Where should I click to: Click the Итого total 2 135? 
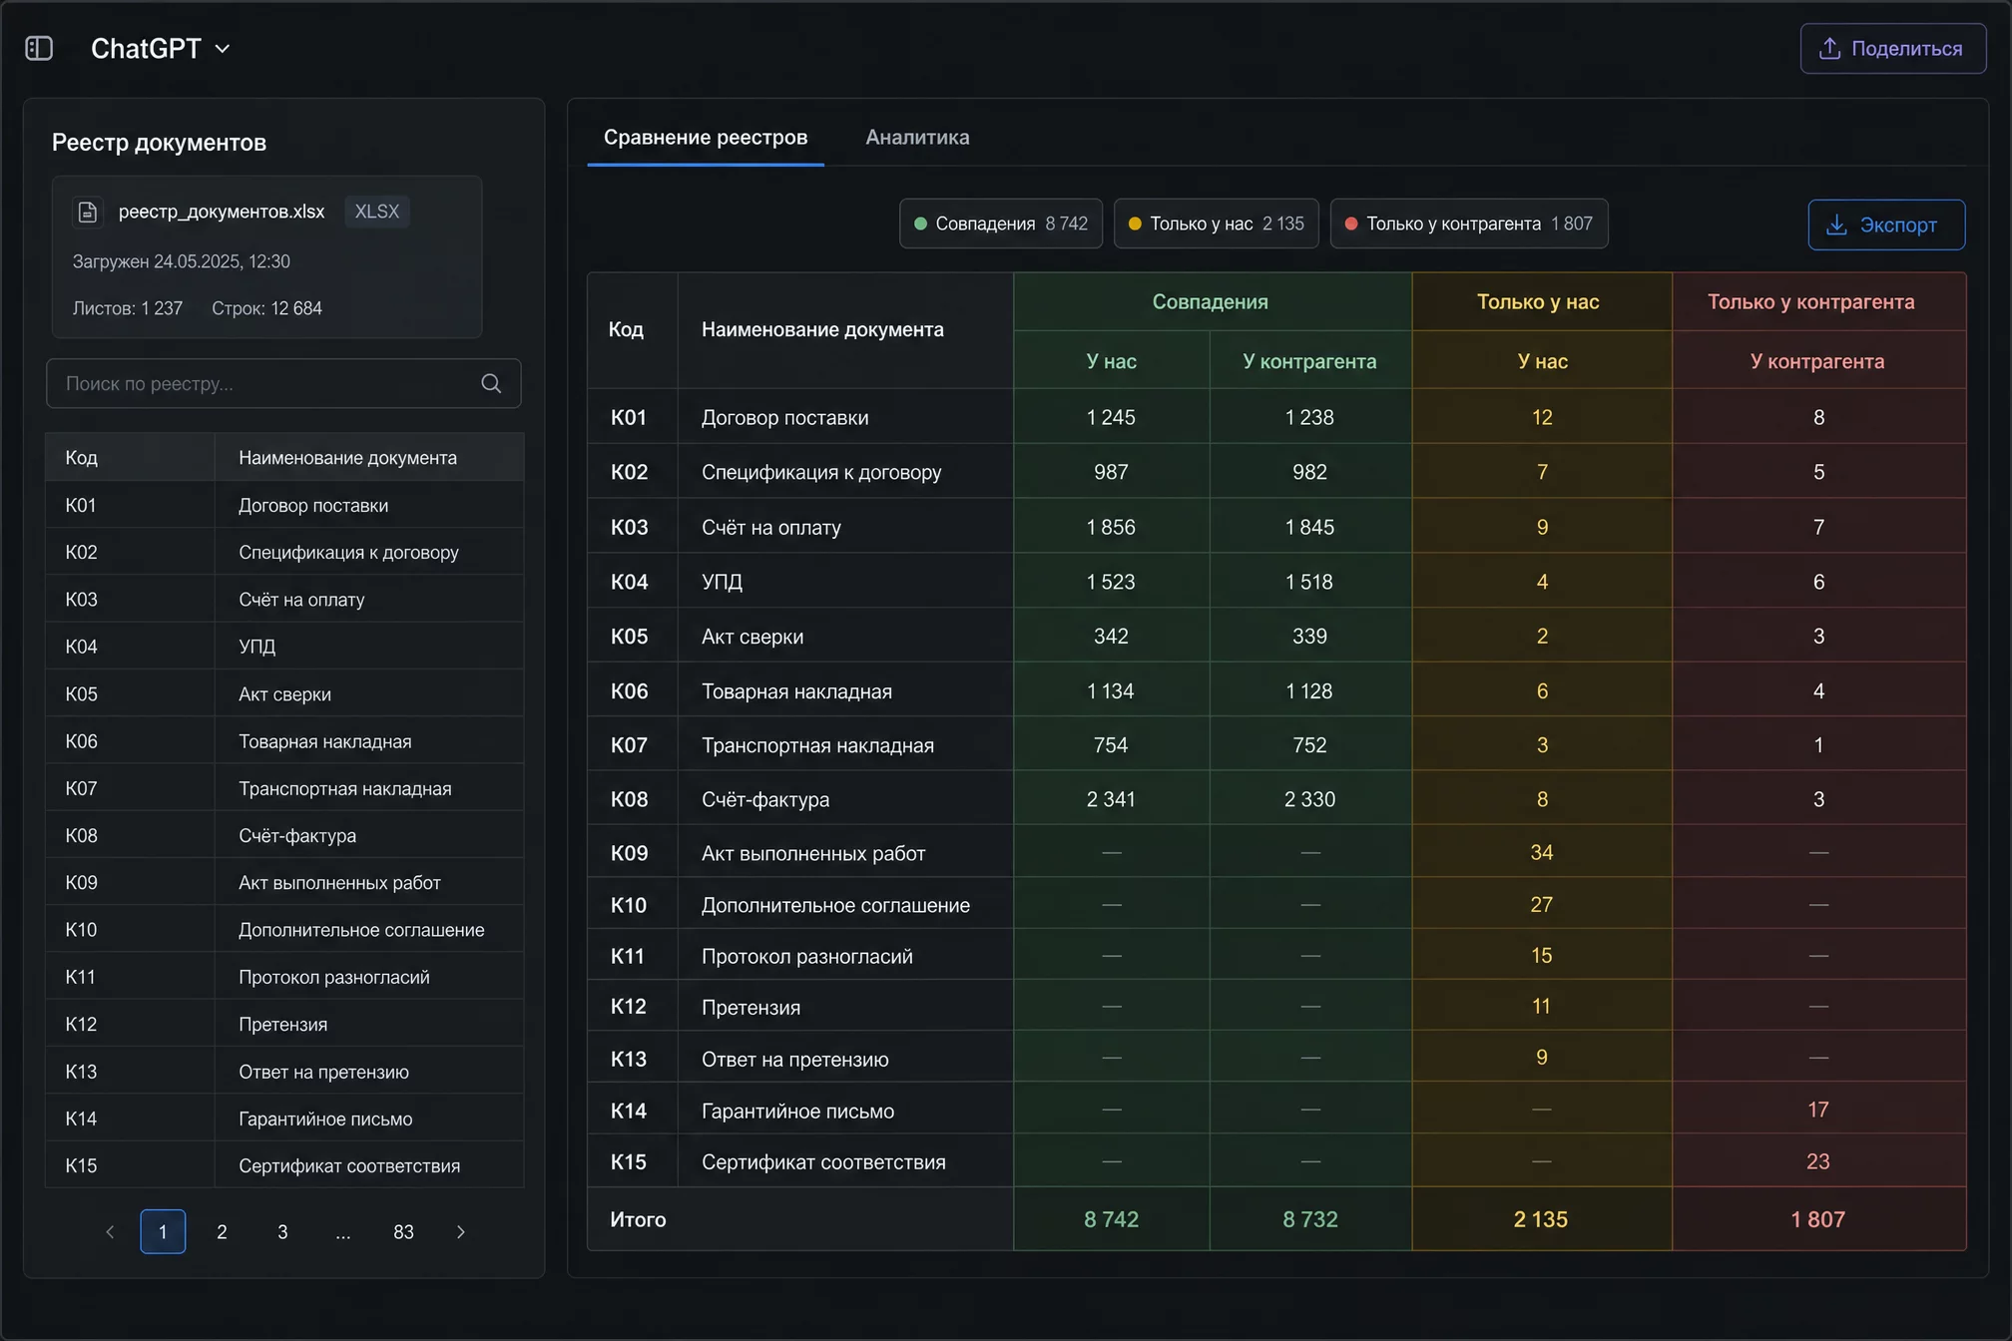(x=1541, y=1219)
